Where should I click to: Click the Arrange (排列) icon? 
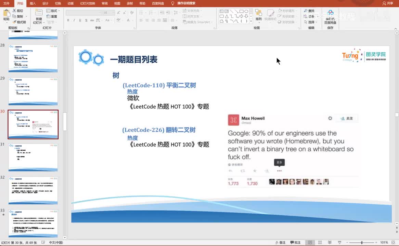coord(259,13)
